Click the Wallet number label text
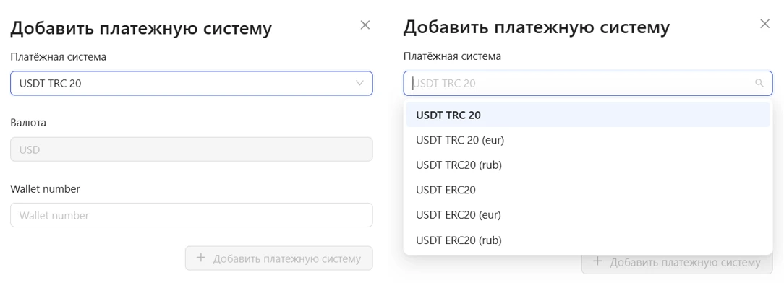Screen dimensions: 784x288 click(45, 189)
